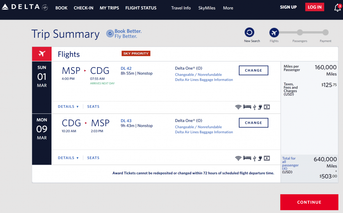The height and width of the screenshot is (213, 343).
Task: Open Baggage Information link for DL 43
Action: pos(204,132)
